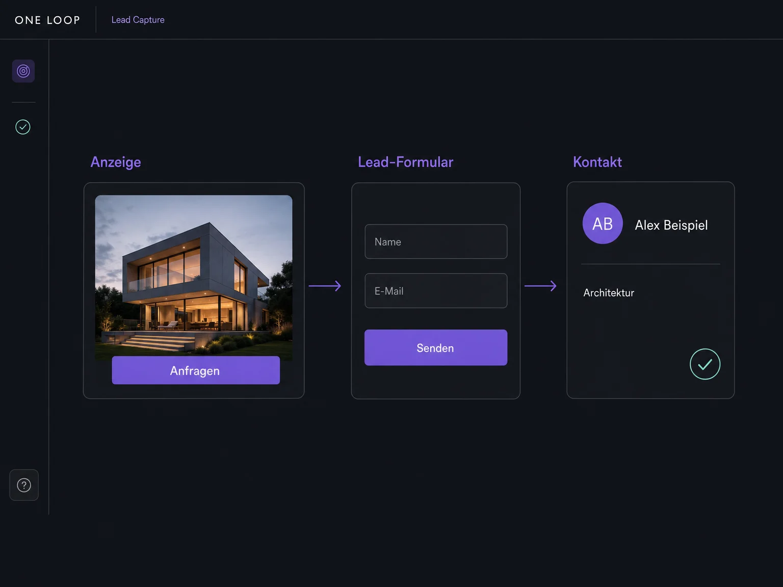
Task: Focus the E-Mail input field
Action: (436, 290)
